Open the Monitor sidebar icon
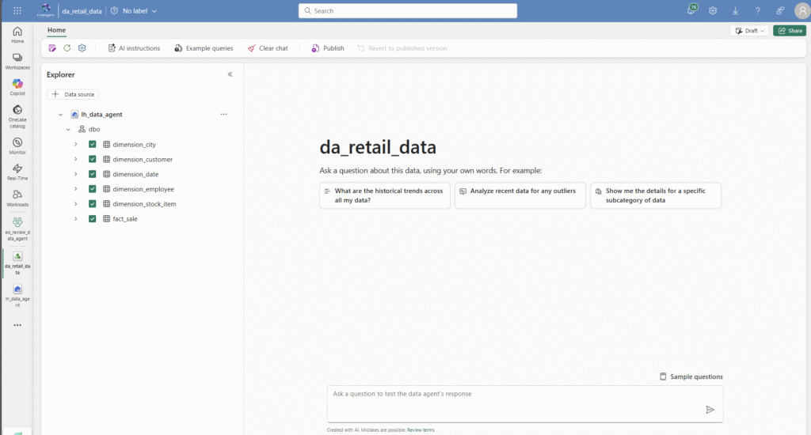 click(x=17, y=146)
